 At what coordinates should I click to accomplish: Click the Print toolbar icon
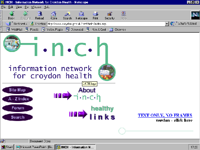click(95, 15)
